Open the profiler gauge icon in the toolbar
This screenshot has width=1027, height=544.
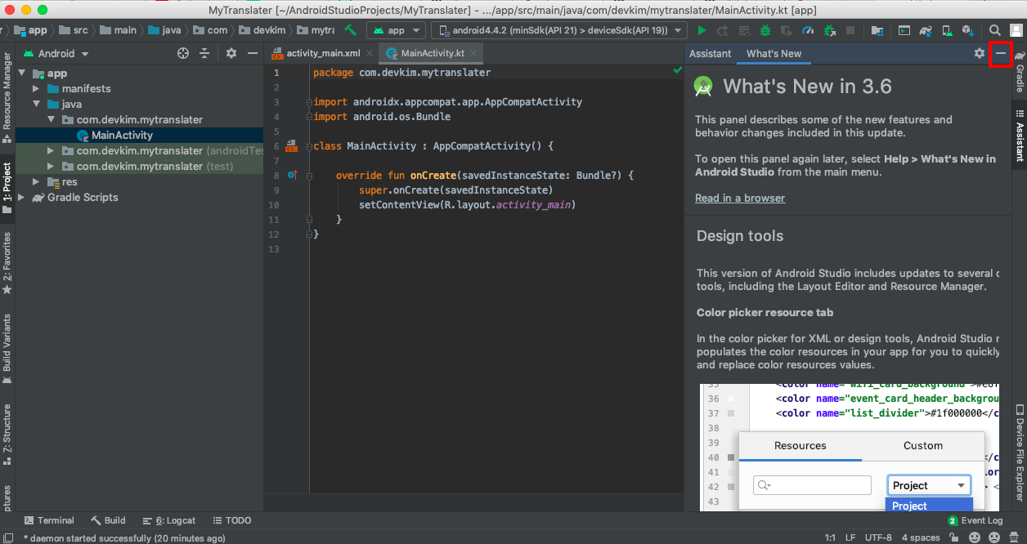click(x=808, y=30)
